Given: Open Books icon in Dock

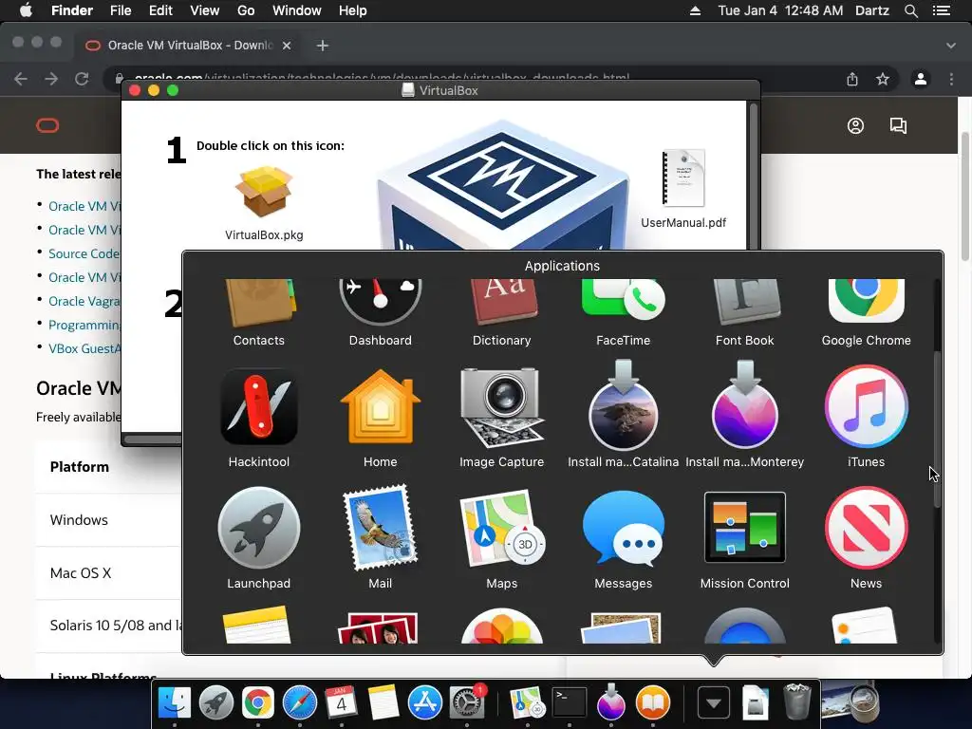Looking at the screenshot, I should point(653,702).
